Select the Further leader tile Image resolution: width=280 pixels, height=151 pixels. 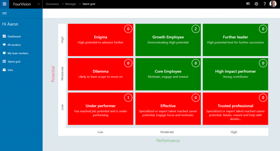235,39
